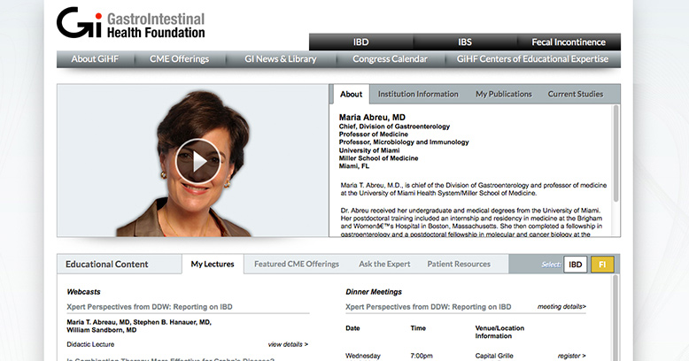Switch to Institution Information tab

point(418,94)
